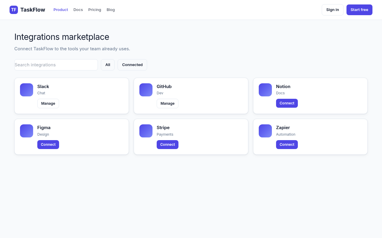Click the Payments category label
The height and width of the screenshot is (238, 382).
[x=165, y=134]
